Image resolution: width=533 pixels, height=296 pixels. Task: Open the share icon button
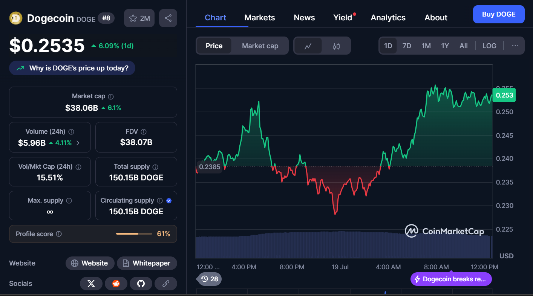point(168,18)
